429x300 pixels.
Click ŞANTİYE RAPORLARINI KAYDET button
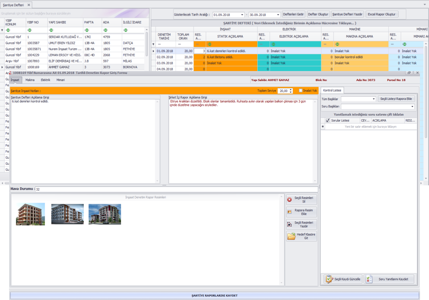pos(214,295)
